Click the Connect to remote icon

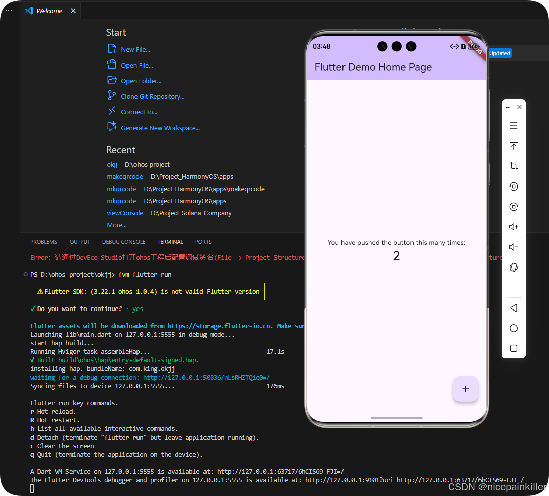[x=112, y=111]
